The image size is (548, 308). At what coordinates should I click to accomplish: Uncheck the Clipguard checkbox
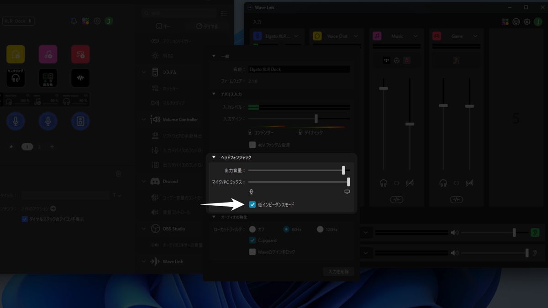click(x=253, y=240)
